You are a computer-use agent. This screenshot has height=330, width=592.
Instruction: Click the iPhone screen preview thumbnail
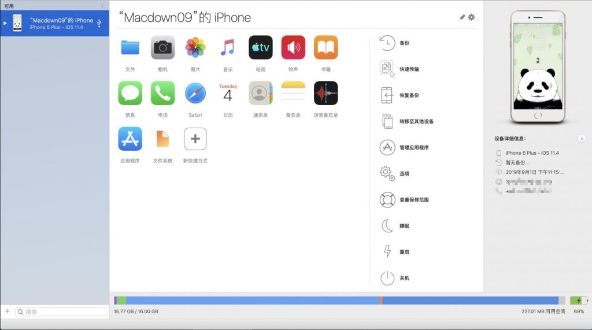click(538, 67)
